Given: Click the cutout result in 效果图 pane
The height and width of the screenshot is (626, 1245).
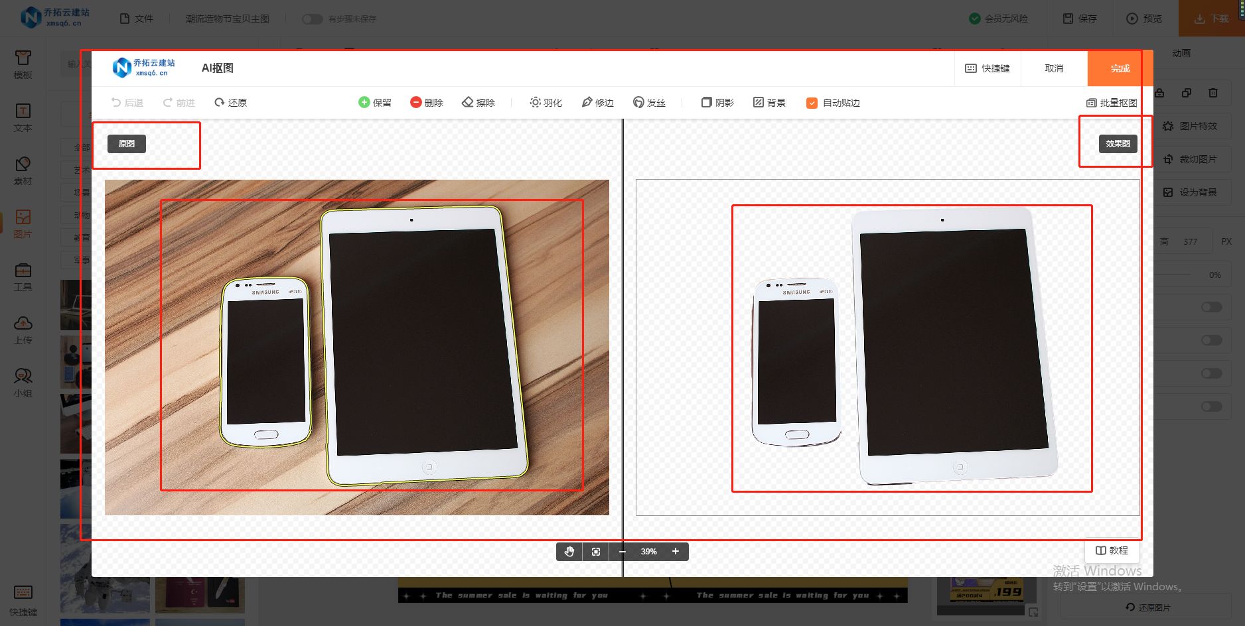Looking at the screenshot, I should (888, 347).
